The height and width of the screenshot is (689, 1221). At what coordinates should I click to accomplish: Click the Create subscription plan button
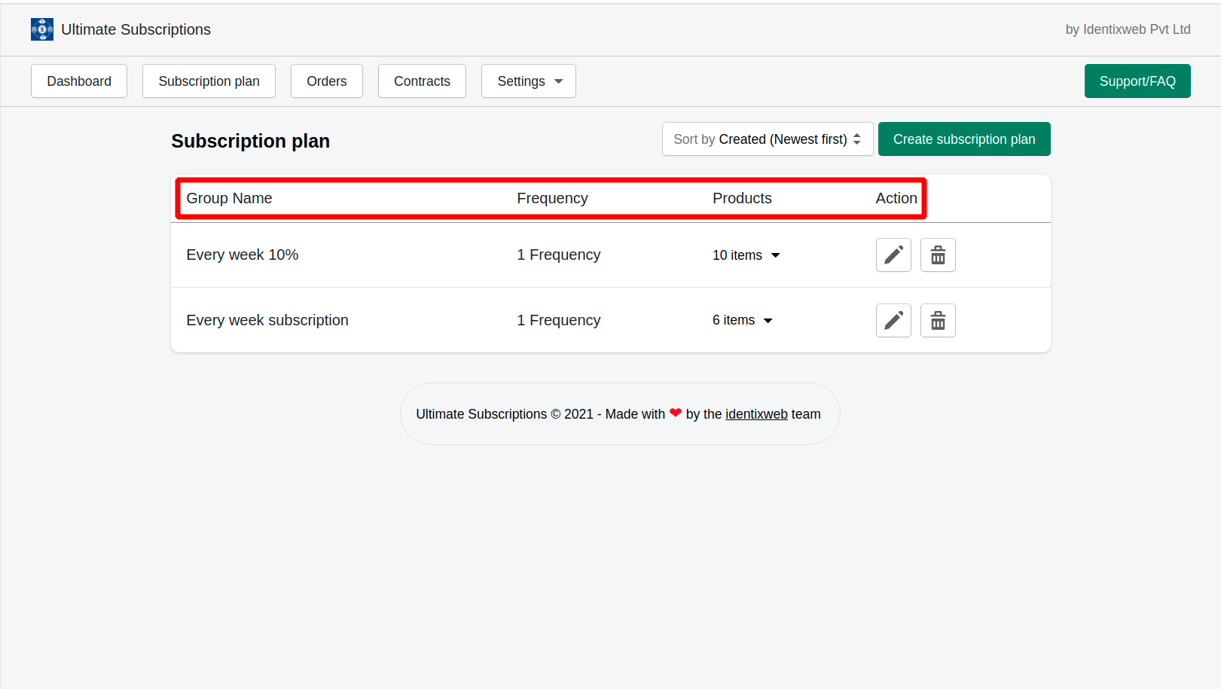click(x=964, y=139)
